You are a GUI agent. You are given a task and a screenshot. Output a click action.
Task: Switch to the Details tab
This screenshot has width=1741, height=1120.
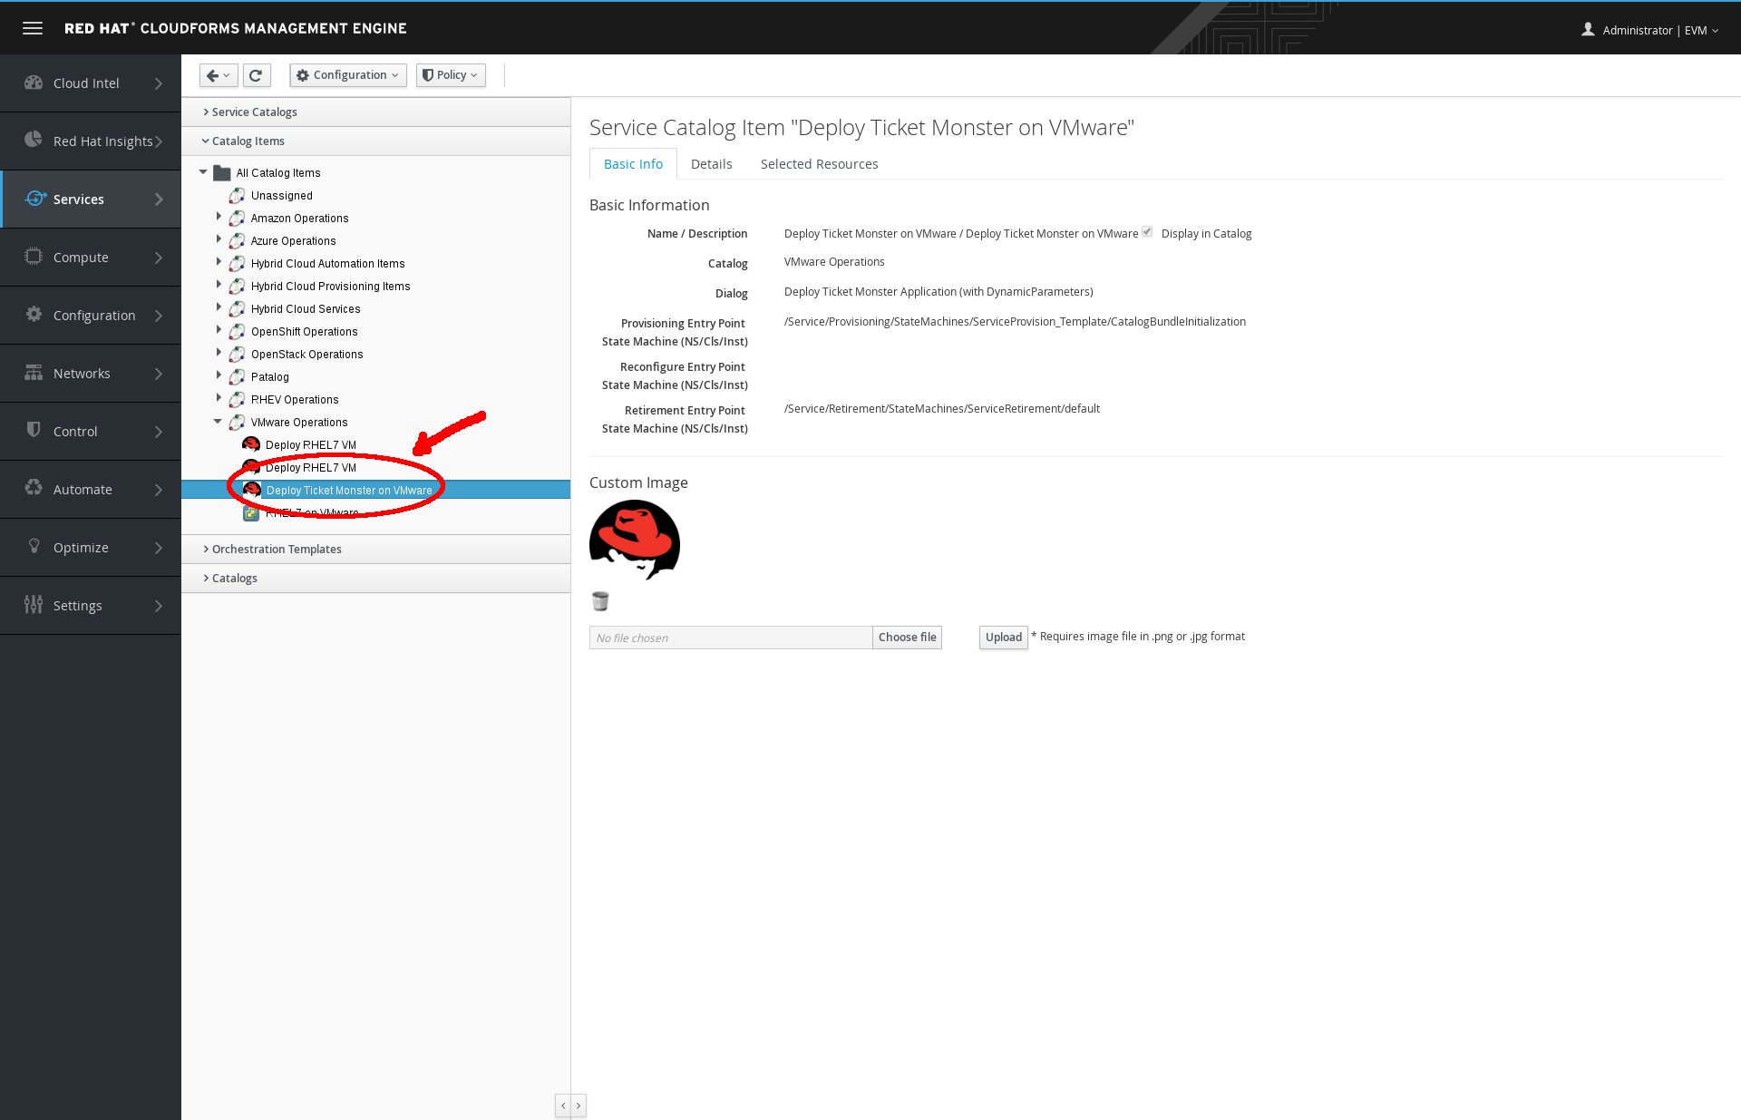click(x=711, y=164)
